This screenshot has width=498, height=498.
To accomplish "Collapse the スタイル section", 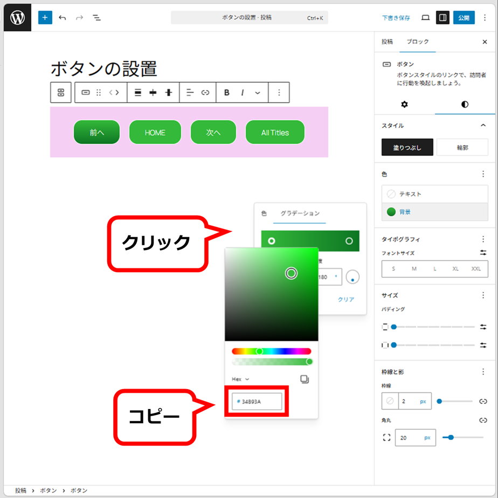I will click(x=483, y=126).
